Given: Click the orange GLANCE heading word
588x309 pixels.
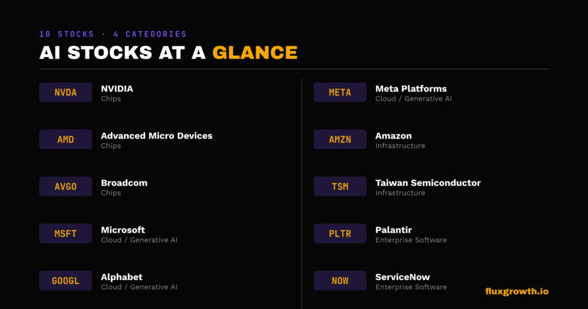Looking at the screenshot, I should point(255,52).
